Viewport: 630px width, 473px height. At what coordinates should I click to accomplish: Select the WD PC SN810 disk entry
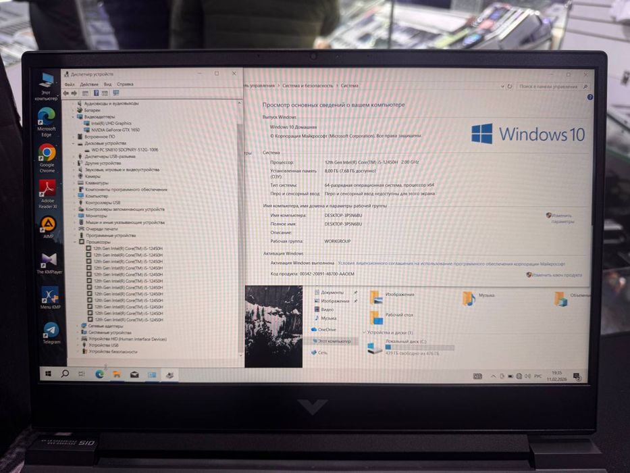(x=121, y=149)
